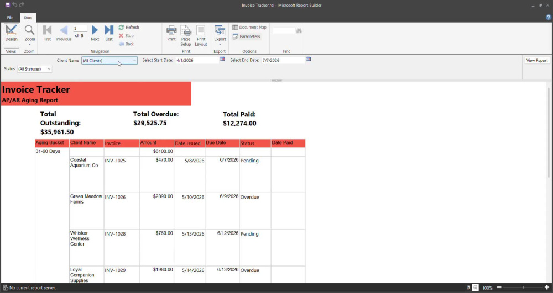Click the Total Paid $12,274.00 value

pyautogui.click(x=239, y=124)
